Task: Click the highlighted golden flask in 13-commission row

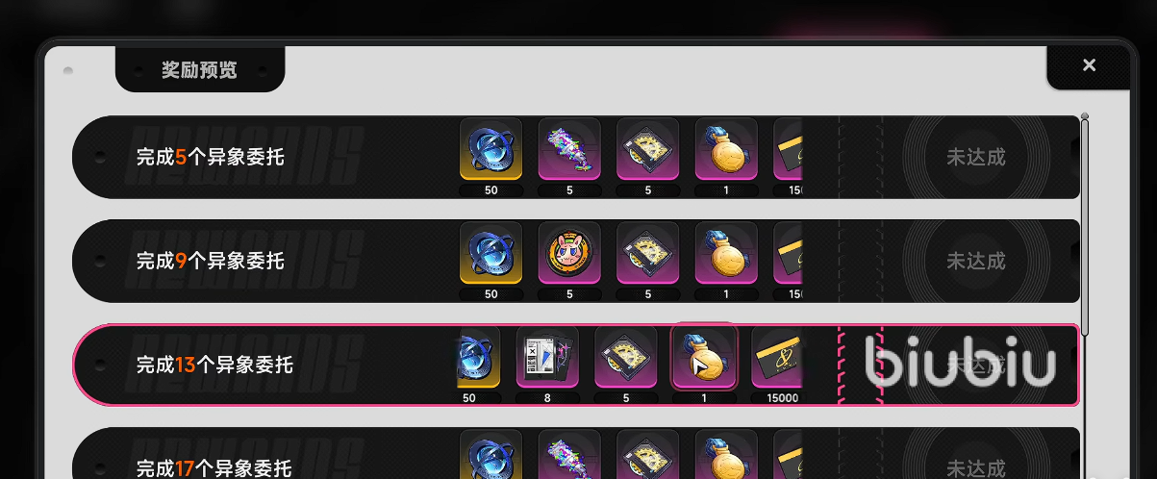Action: click(704, 357)
